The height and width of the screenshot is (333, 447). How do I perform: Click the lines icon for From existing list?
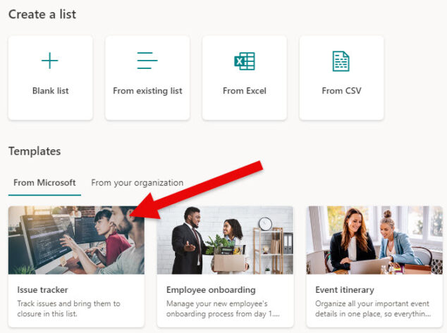point(147,61)
